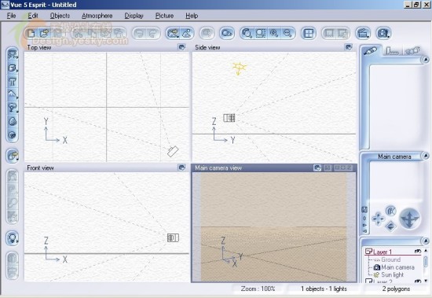Select Main camera in layers list
432x298 pixels.
(x=397, y=267)
